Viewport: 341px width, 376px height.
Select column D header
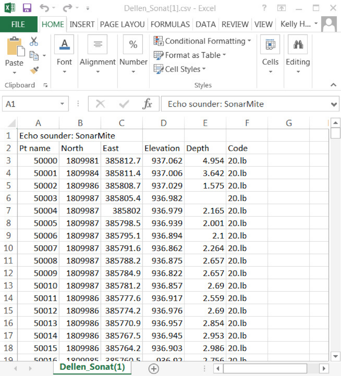pyautogui.click(x=164, y=123)
